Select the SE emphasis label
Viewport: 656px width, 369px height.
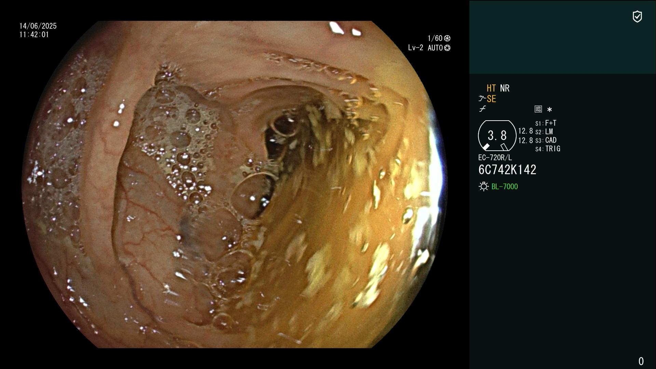tap(491, 99)
